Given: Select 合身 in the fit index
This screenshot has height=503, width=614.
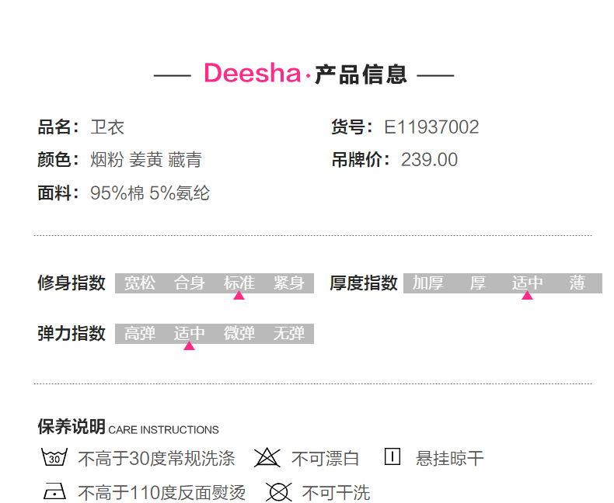Looking at the screenshot, I should tap(190, 283).
